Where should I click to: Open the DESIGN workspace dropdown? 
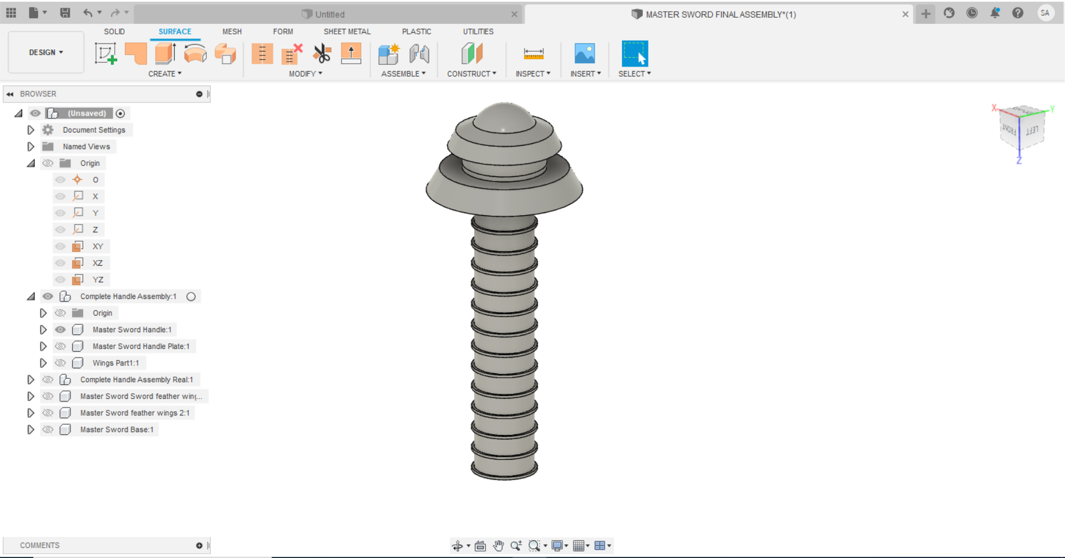tap(46, 52)
